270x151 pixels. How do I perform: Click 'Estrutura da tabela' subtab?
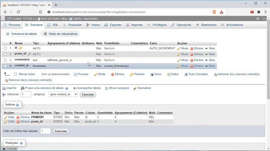[22, 34]
